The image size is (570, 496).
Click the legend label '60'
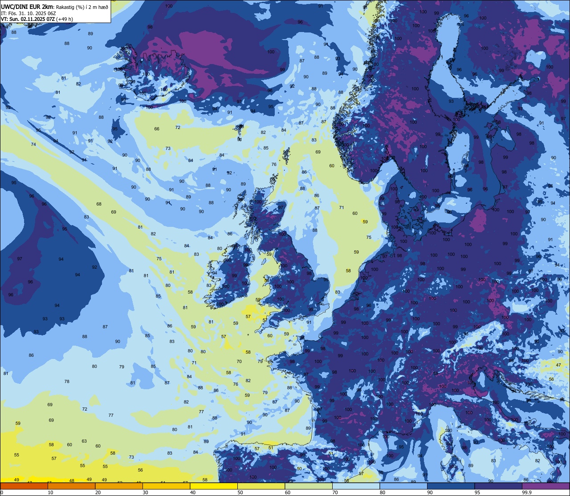click(x=288, y=492)
